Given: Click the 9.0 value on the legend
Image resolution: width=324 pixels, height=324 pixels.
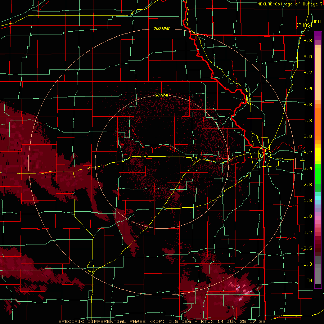Looking at the screenshot, I should 308,57.
